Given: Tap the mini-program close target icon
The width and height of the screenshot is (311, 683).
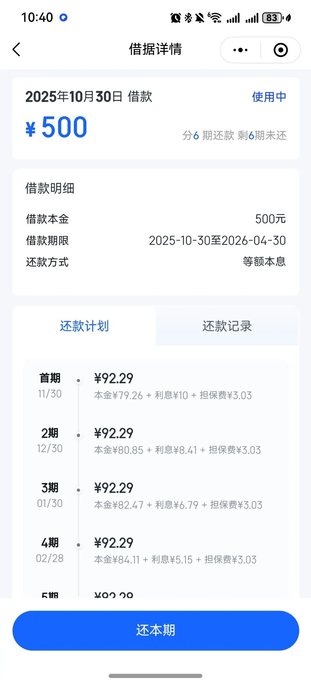Looking at the screenshot, I should click(x=281, y=50).
